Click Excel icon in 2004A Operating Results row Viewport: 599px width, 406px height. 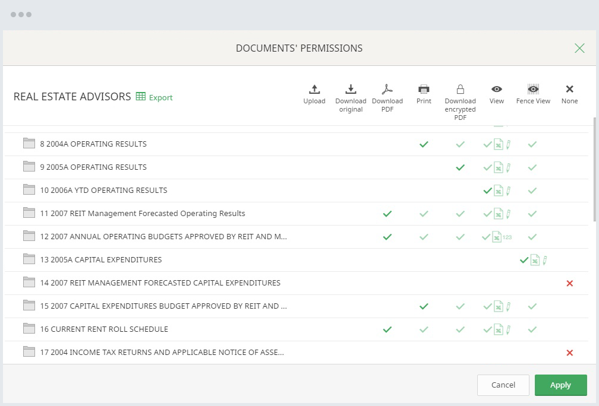499,144
